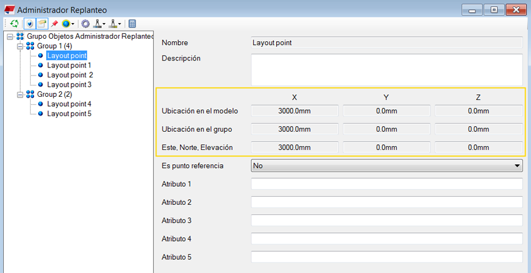This screenshot has height=273, width=531.
Task: Select Layout point 5 in tree
Action: pos(69,114)
